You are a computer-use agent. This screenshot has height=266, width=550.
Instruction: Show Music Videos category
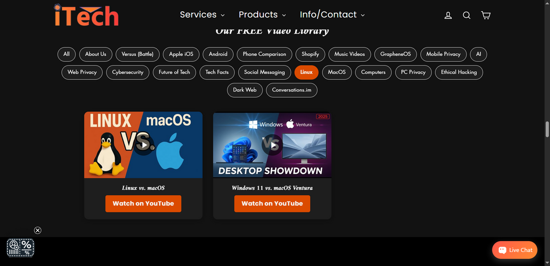click(350, 54)
